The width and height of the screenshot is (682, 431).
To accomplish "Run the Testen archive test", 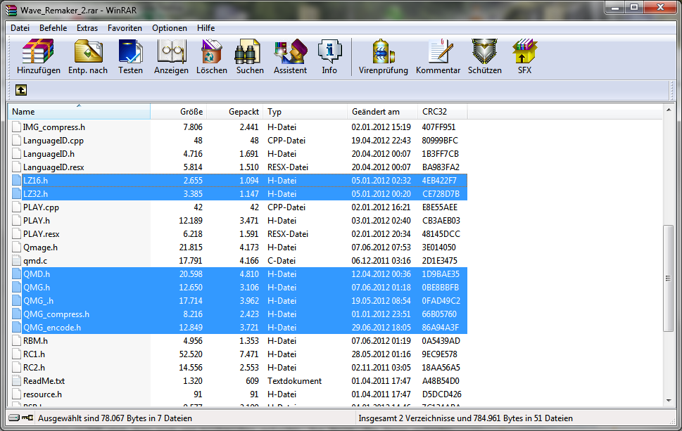I will (x=130, y=56).
